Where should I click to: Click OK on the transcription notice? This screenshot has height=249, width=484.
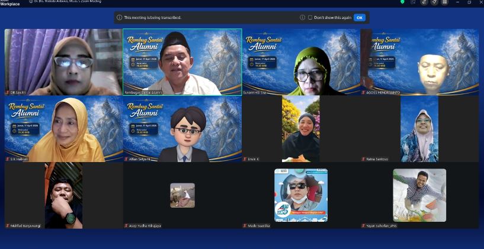(x=360, y=18)
